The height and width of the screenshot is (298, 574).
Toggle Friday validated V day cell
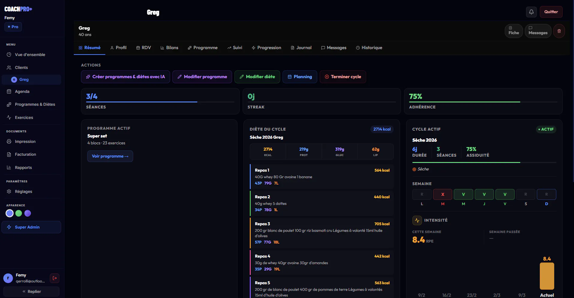click(x=505, y=194)
